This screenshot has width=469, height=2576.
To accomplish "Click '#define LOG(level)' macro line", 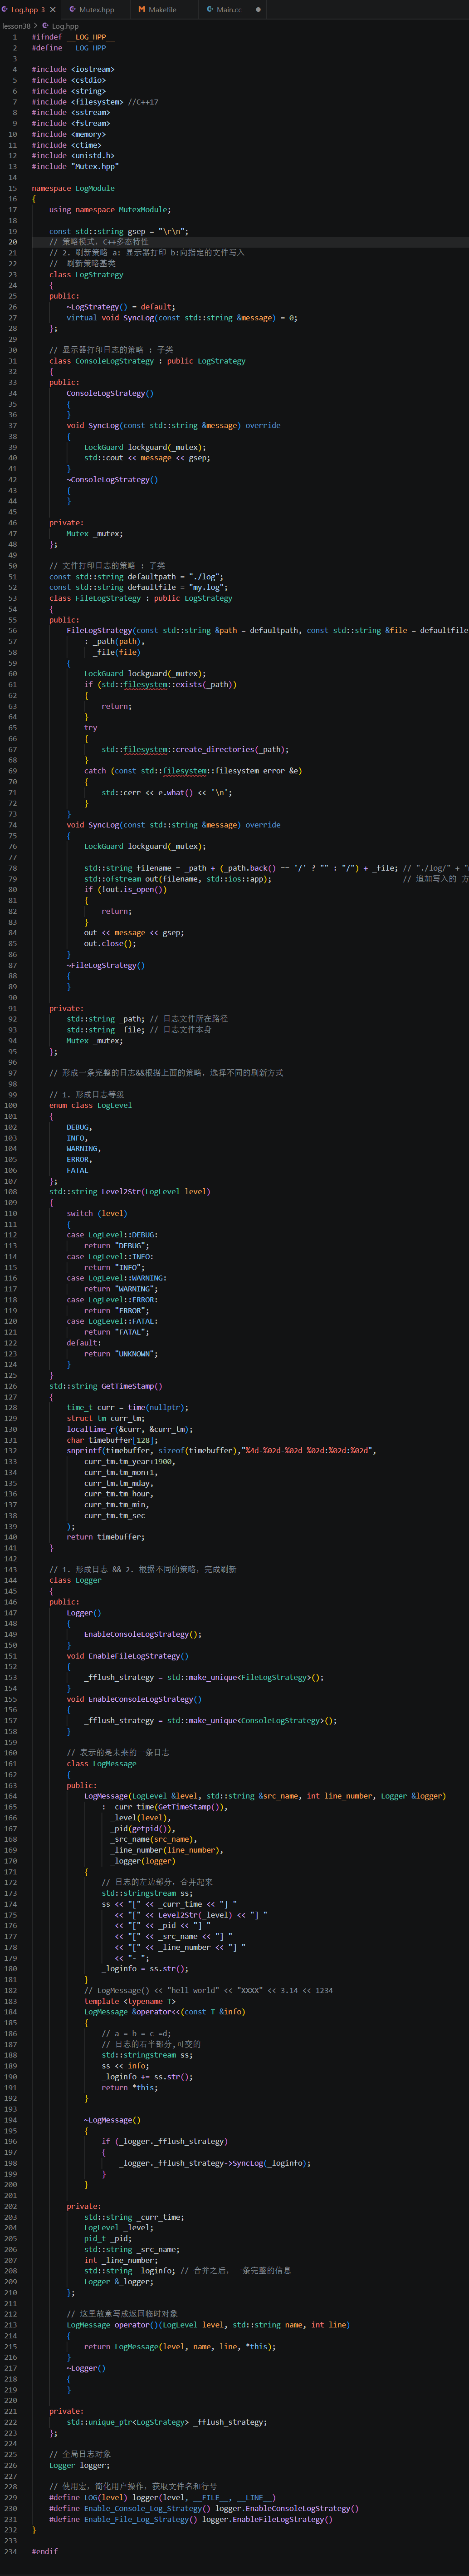I will [x=163, y=2497].
